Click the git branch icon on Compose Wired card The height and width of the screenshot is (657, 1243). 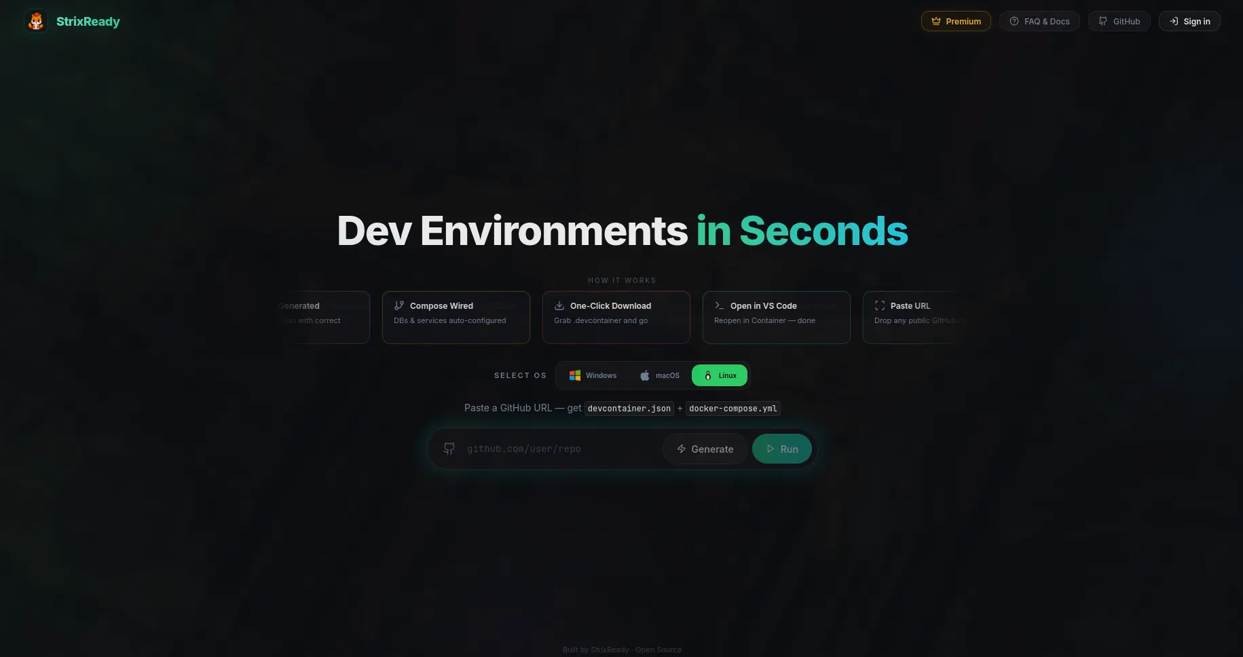pyautogui.click(x=398, y=305)
